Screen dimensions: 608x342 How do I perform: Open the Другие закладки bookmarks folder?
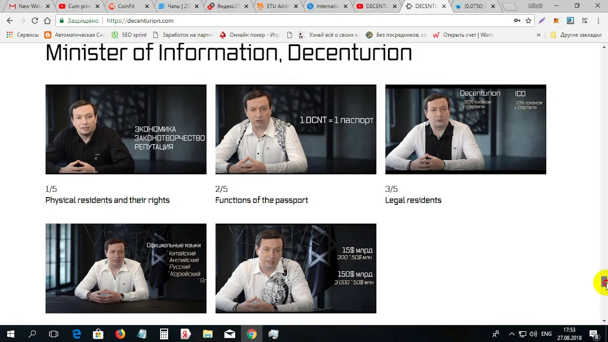(x=576, y=35)
